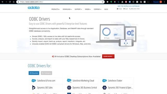Click See The World As A Database
Image resolution: width=167 pixels, height=94 pixels.
129,6
